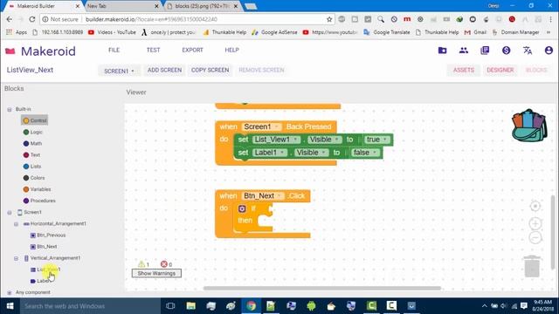Screen dimensions: 559x314
Task: Open the Windows Start menu
Action: coord(10,306)
